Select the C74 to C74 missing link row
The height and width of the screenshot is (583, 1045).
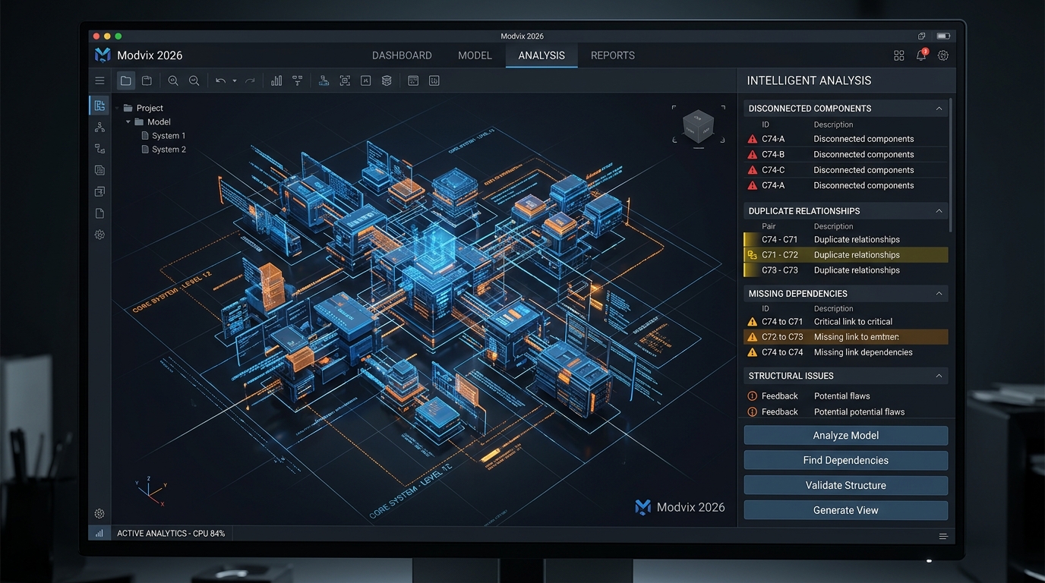[x=846, y=352]
